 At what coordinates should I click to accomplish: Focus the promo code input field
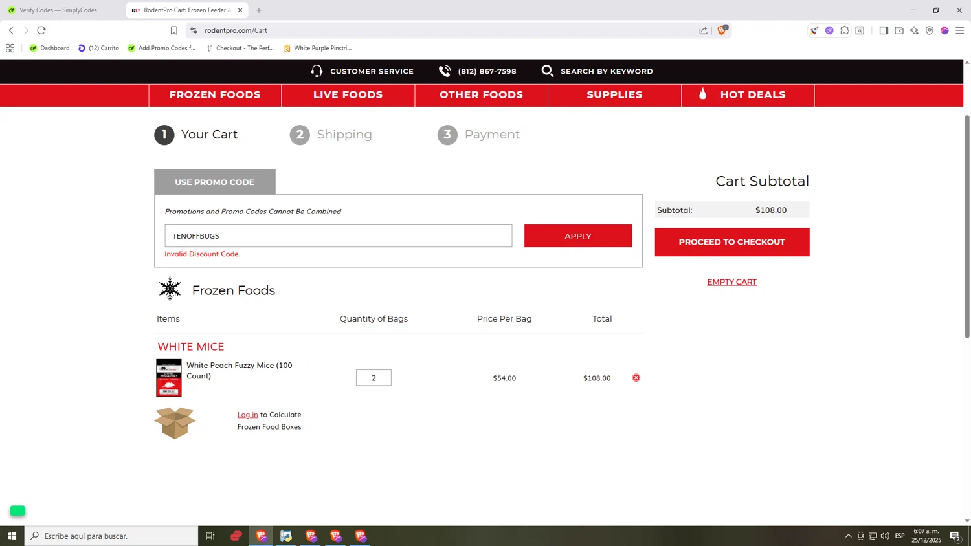tap(339, 236)
